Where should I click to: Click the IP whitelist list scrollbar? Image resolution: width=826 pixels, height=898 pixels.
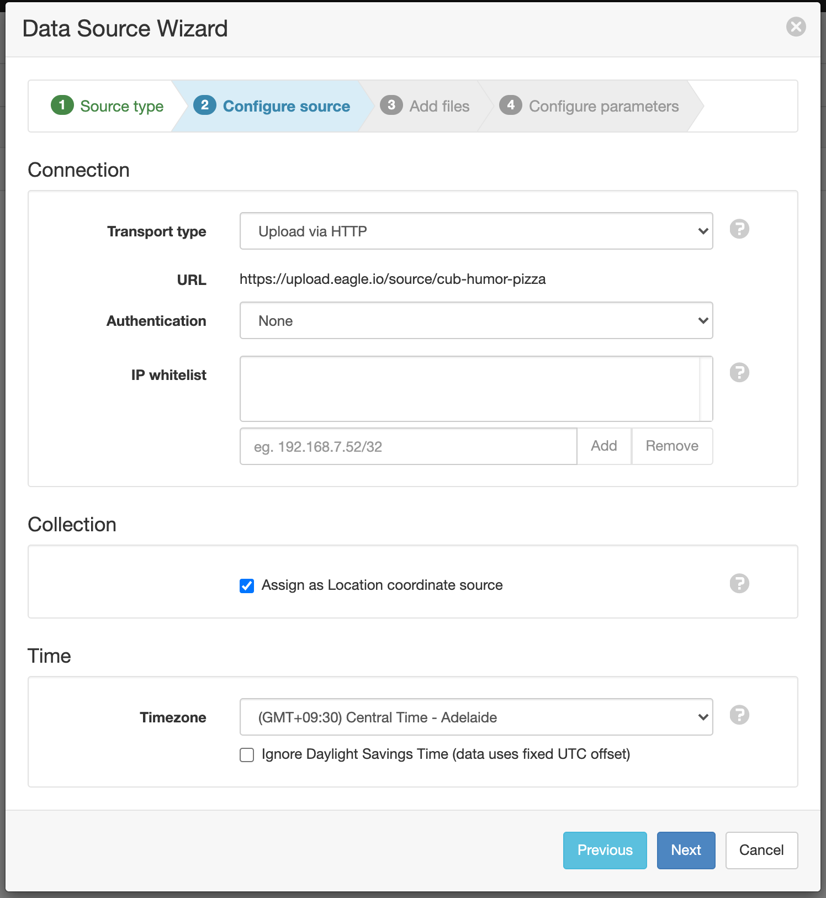pyautogui.click(x=706, y=389)
